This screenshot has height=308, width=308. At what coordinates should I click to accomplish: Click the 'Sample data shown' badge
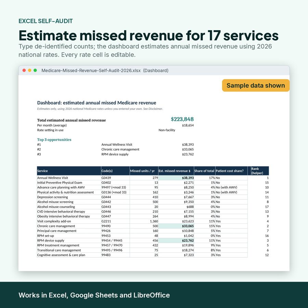click(256, 86)
